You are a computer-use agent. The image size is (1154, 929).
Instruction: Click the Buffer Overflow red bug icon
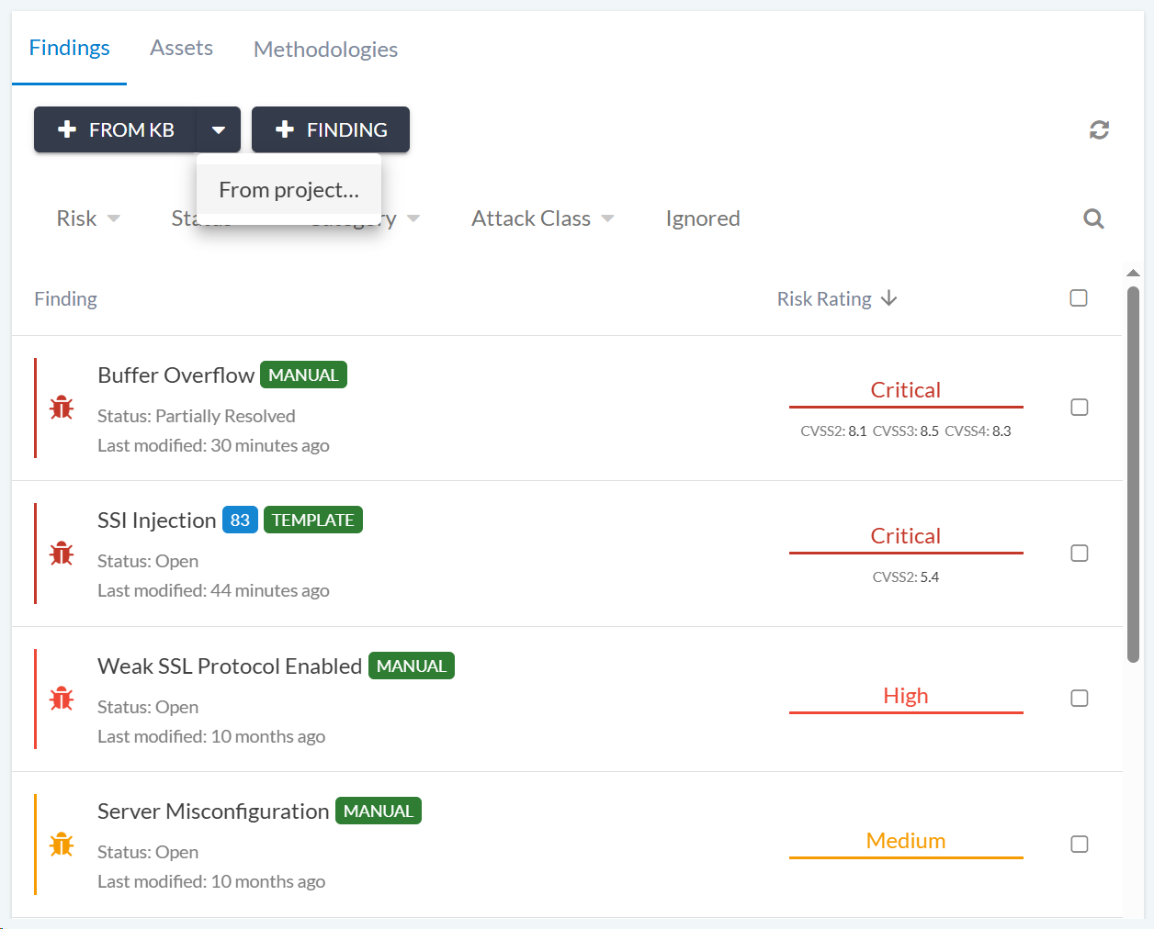pyautogui.click(x=62, y=408)
